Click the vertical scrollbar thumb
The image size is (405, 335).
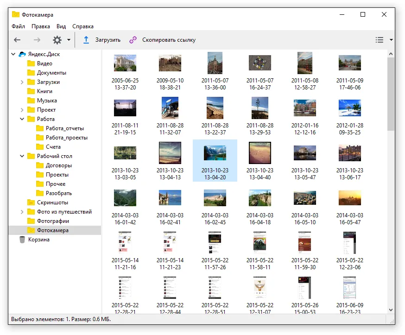click(391, 94)
